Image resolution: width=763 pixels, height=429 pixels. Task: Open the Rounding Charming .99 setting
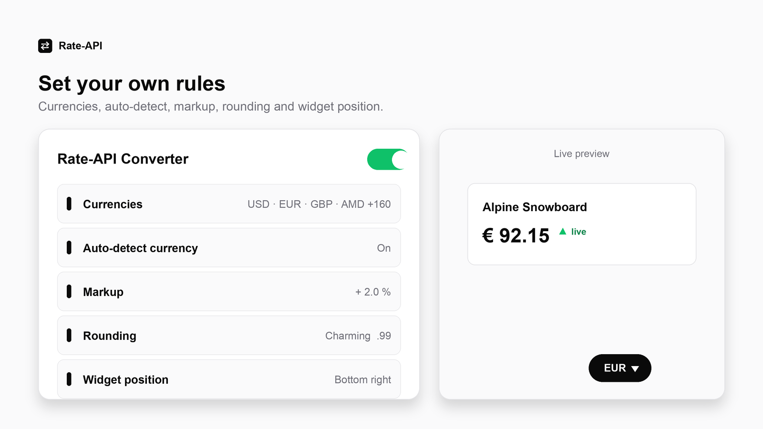(229, 336)
